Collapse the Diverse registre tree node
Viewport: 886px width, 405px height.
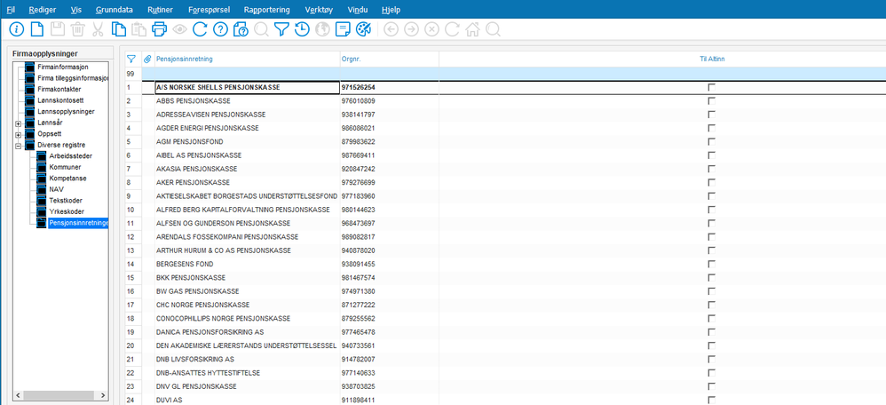click(18, 145)
